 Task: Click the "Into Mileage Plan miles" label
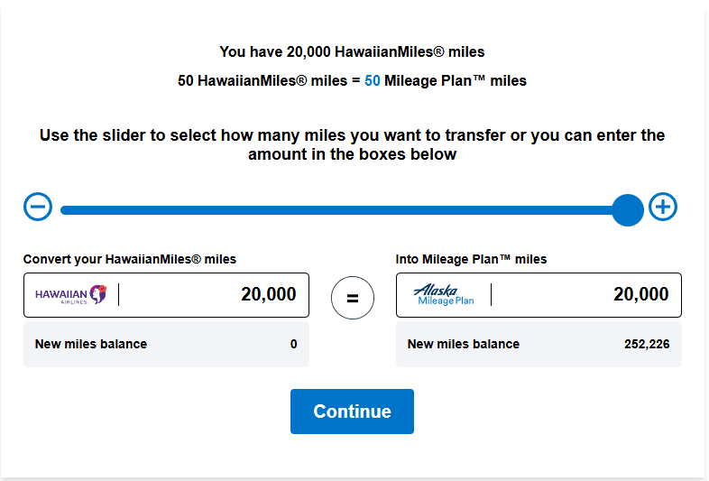pos(471,259)
